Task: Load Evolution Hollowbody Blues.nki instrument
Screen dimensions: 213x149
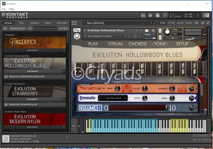Action: pos(35,77)
